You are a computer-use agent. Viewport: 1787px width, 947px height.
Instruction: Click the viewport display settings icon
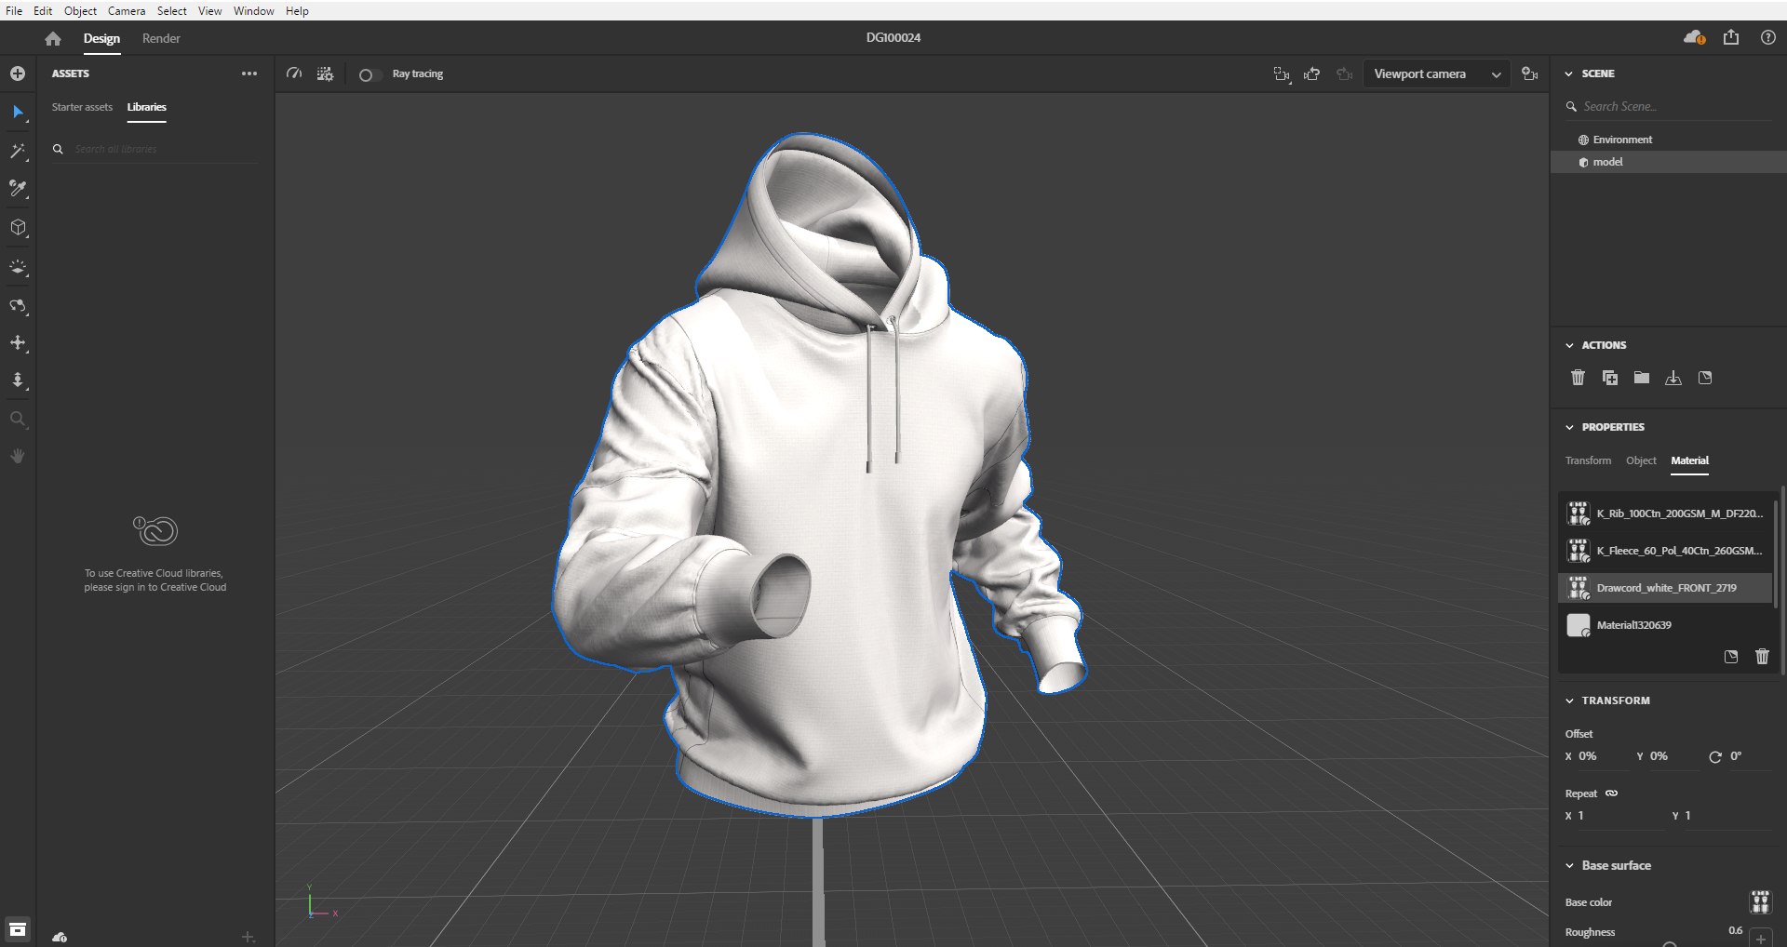click(325, 73)
